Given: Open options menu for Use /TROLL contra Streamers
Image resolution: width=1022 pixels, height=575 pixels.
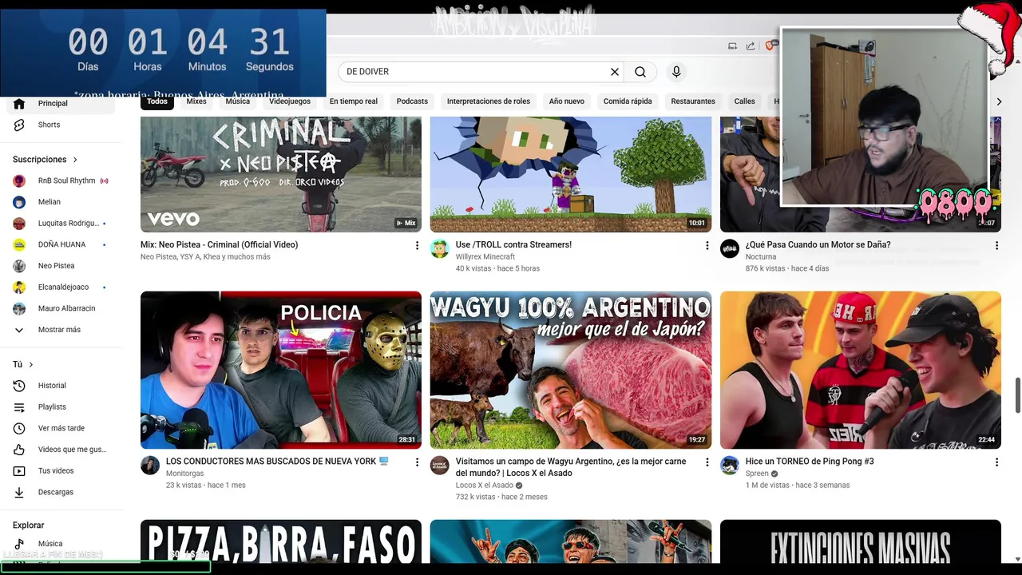Looking at the screenshot, I should click(707, 246).
